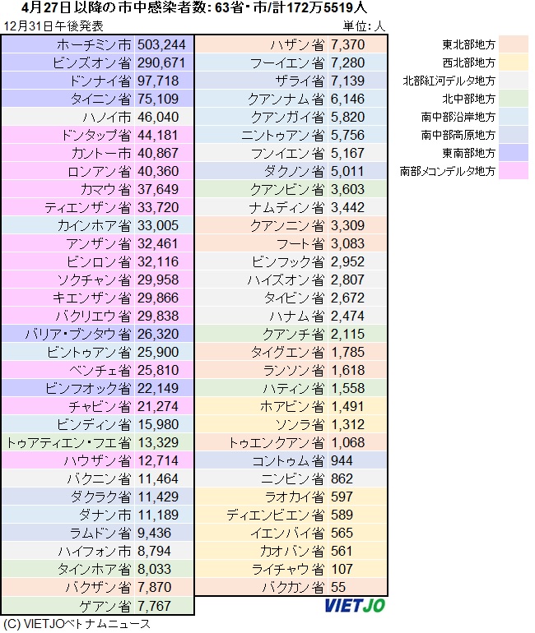Click the ベンチェ省 row name

point(100,370)
